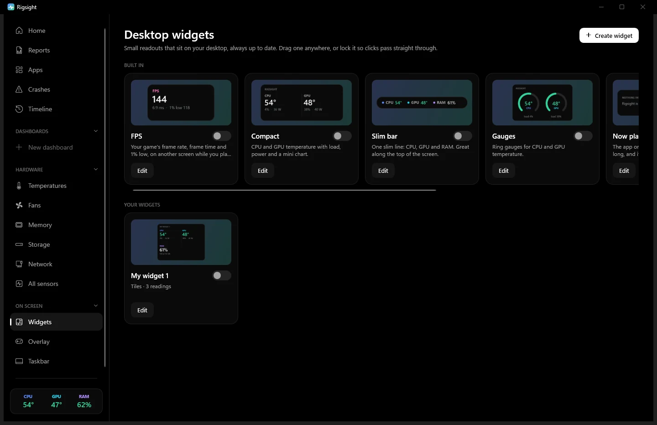Click the CPU GPU RAM status panel
Image resolution: width=657 pixels, height=425 pixels.
(x=56, y=401)
